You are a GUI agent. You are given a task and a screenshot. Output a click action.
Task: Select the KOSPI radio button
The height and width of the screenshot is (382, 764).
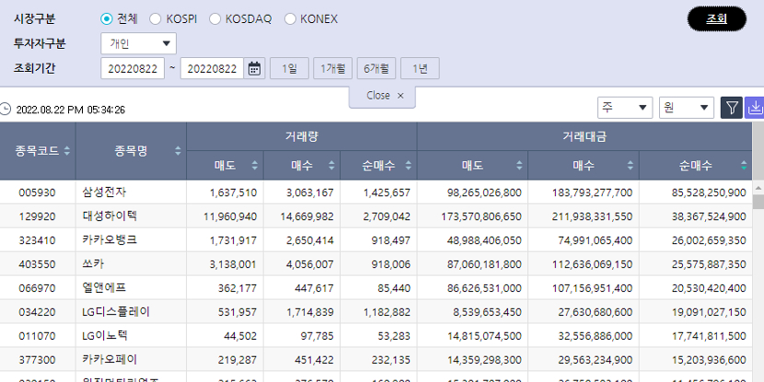155,18
